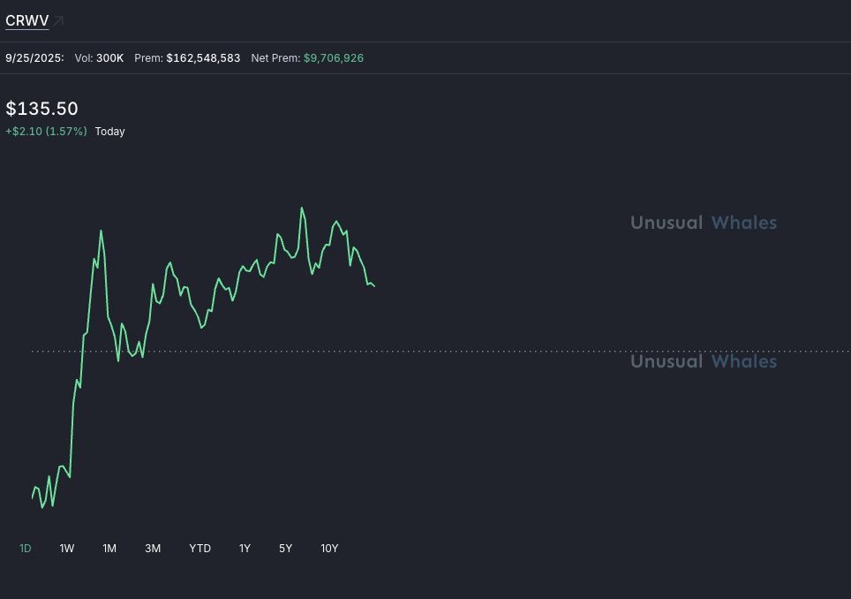The height and width of the screenshot is (599, 851).
Task: Select the YTD time range
Action: 200,549
